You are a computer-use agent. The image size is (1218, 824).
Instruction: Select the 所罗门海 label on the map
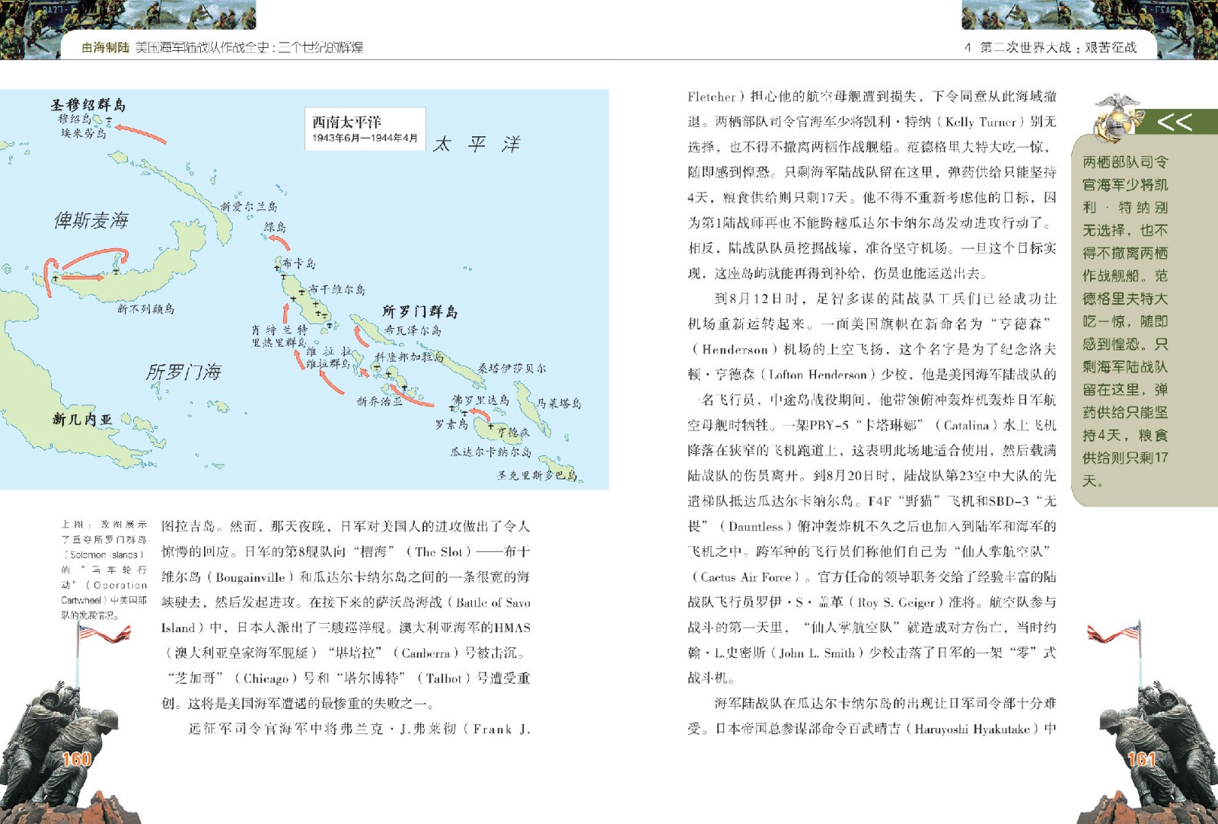pyautogui.click(x=183, y=372)
